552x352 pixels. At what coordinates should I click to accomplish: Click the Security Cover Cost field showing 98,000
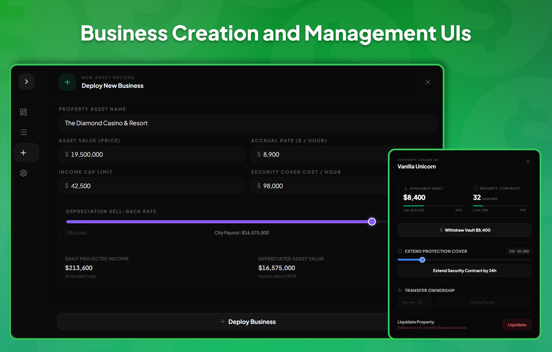[x=320, y=186]
